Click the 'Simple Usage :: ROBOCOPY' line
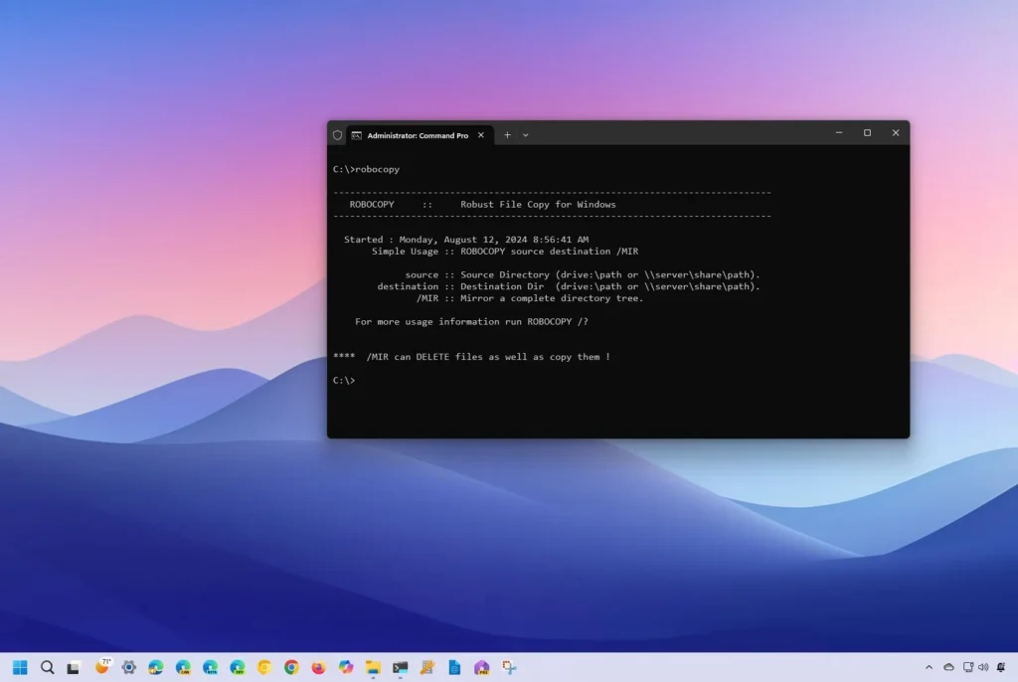1018x682 pixels. click(x=505, y=251)
